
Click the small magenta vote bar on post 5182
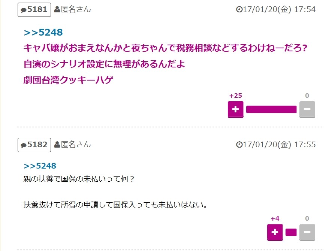(291, 232)
